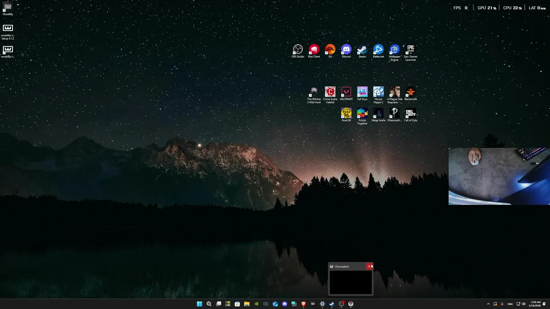This screenshot has width=550, height=309.
Task: Open File Explorer from the taskbar
Action: [247, 304]
